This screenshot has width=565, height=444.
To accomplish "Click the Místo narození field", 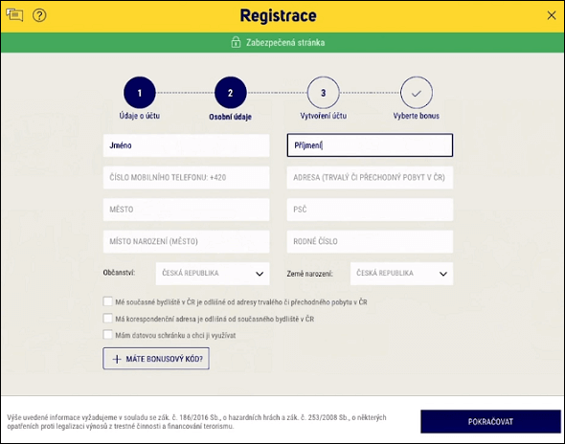I will [x=187, y=241].
